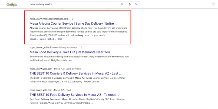Follow the 'Blog' sitelink
218x109 pixels.
pos(60,39)
